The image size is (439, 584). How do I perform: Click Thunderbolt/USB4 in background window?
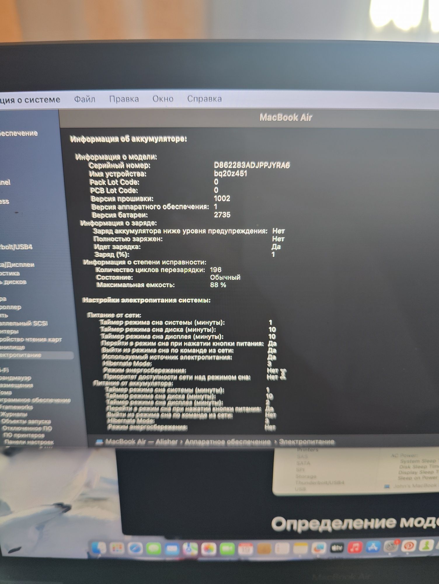coord(320,482)
